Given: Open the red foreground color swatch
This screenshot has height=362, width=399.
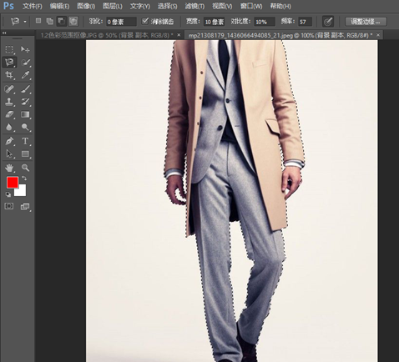Looking at the screenshot, I should pyautogui.click(x=13, y=183).
